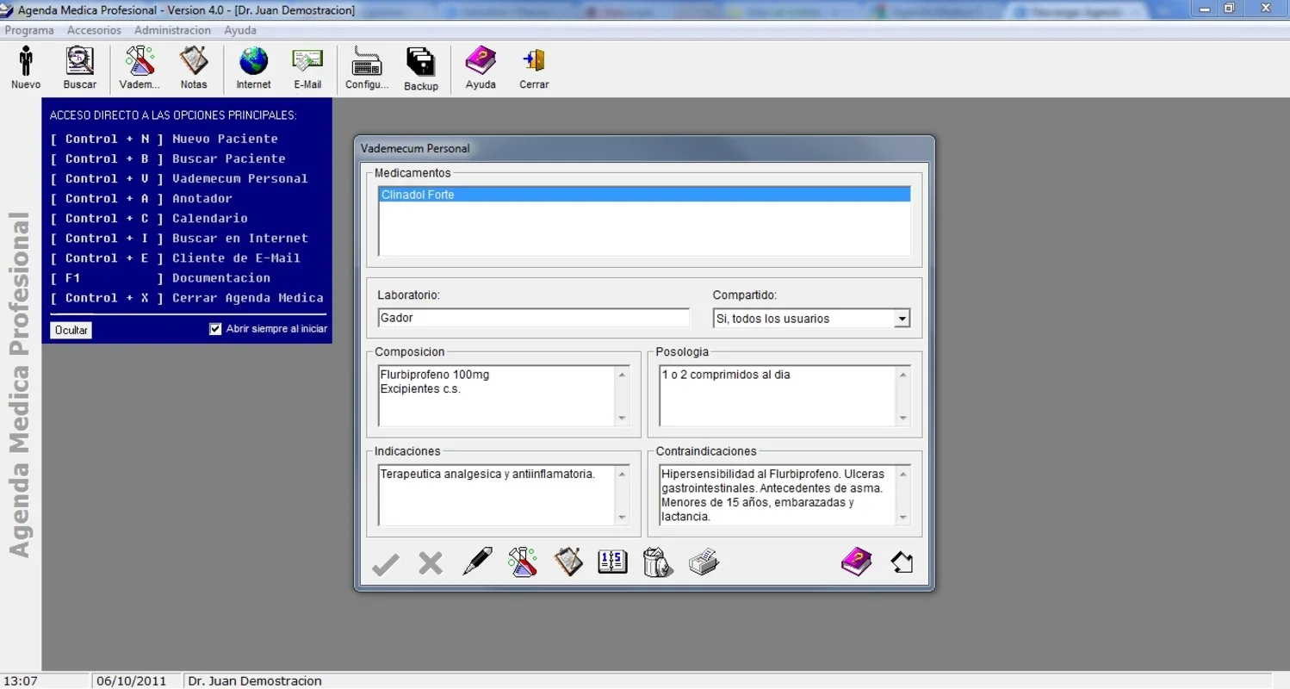Screen dimensions: 1290x689
Task: Click the pen edit icon in dialog
Action: (x=477, y=562)
